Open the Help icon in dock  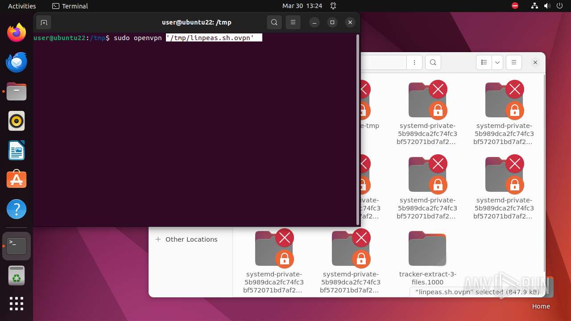tap(17, 209)
